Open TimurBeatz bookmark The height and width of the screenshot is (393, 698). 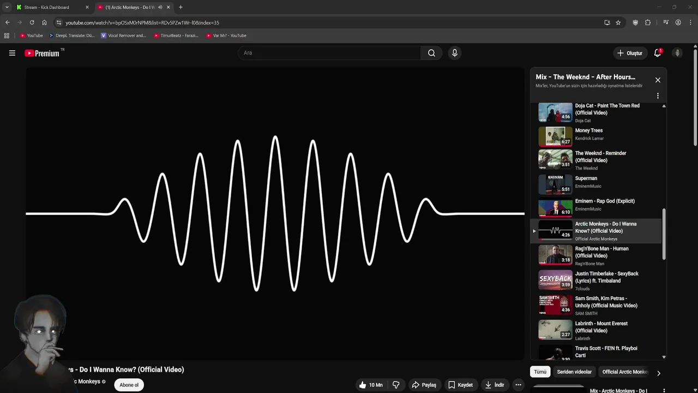point(176,35)
